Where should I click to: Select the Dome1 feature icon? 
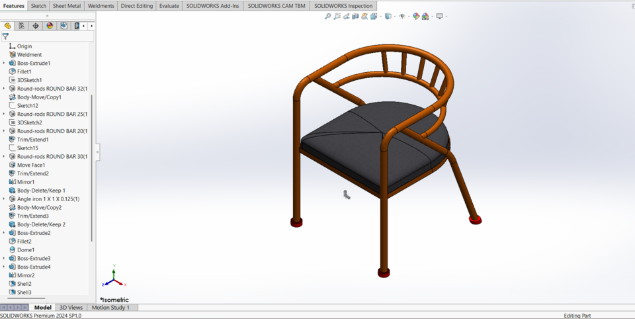pyautogui.click(x=12, y=250)
